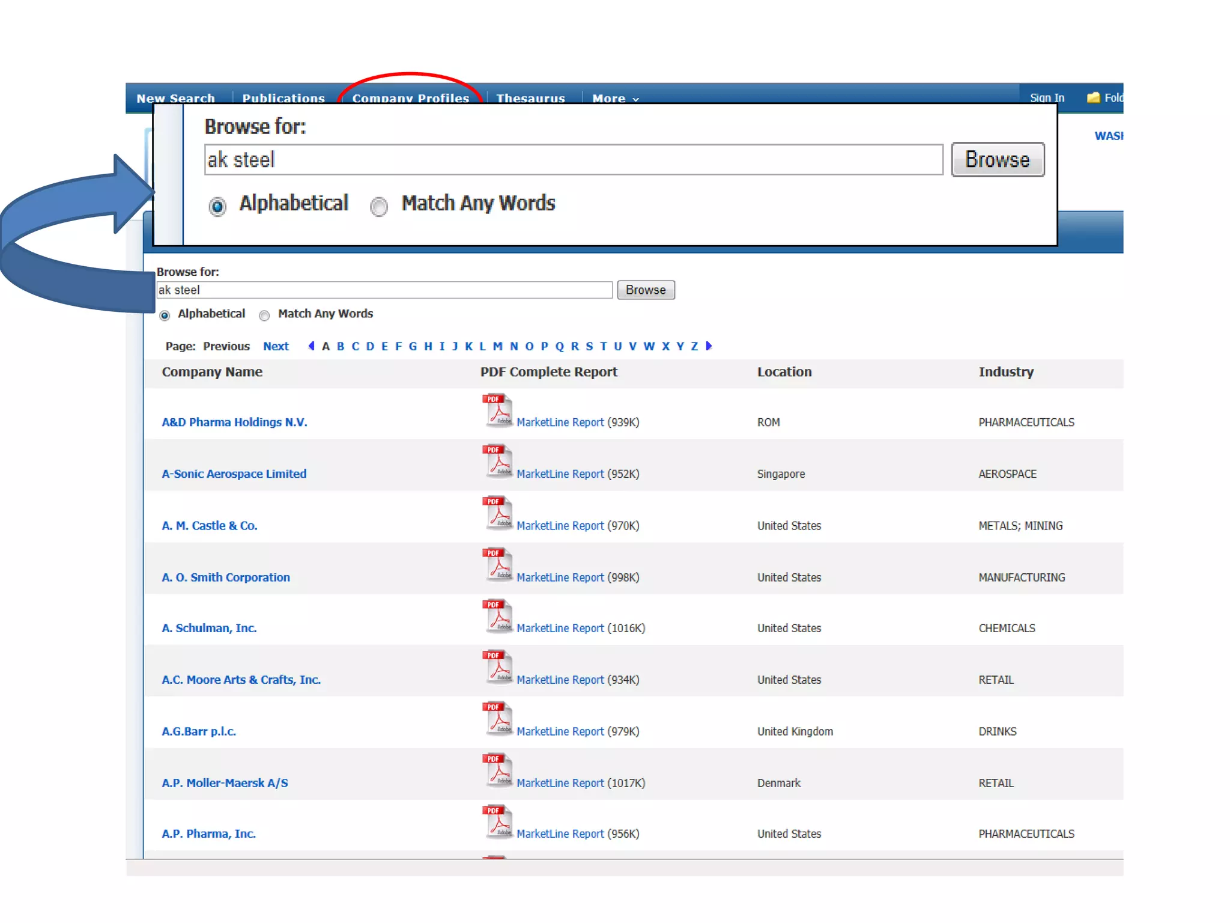Viewport: 1230px width, 923px height.
Task: Click the PDF icon for A. Schulman, Inc.
Action: [497, 616]
